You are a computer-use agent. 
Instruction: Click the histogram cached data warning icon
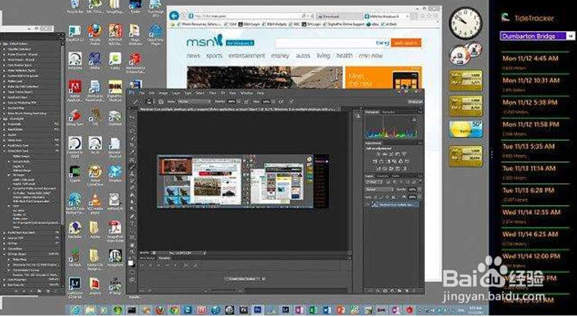[414, 119]
